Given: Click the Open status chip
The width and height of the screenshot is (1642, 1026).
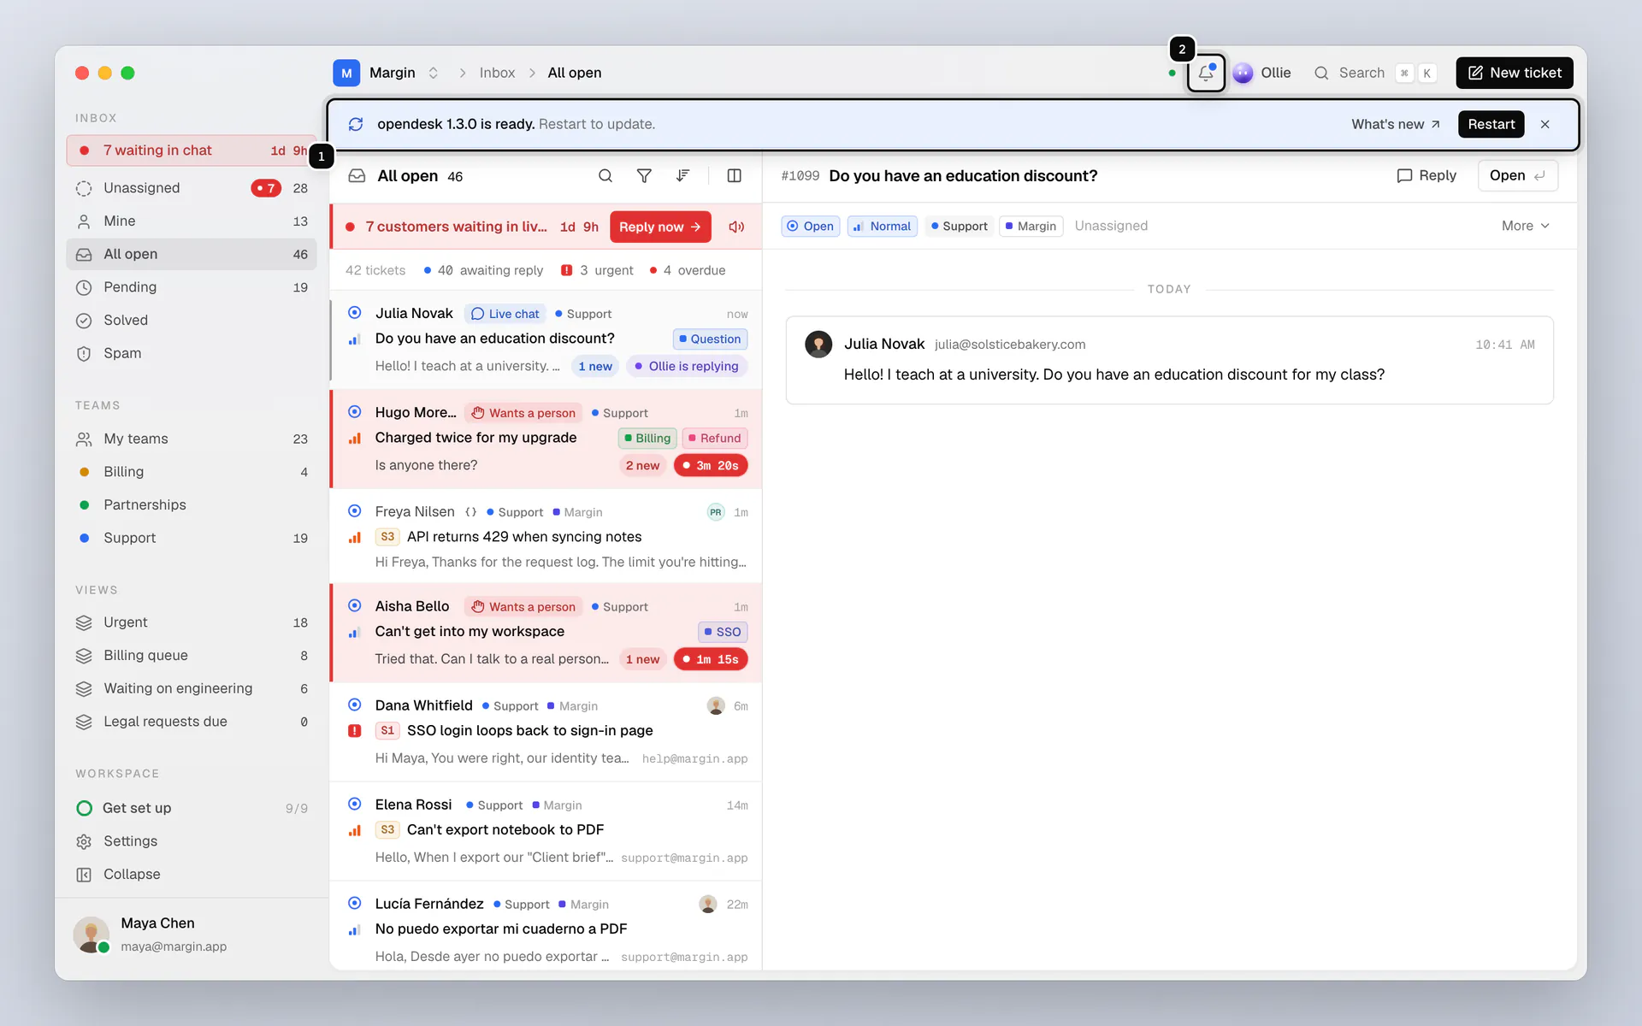Looking at the screenshot, I should (x=810, y=226).
